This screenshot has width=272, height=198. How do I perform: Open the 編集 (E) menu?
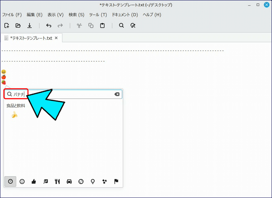point(34,15)
